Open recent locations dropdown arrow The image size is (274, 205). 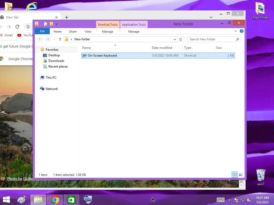point(54,39)
